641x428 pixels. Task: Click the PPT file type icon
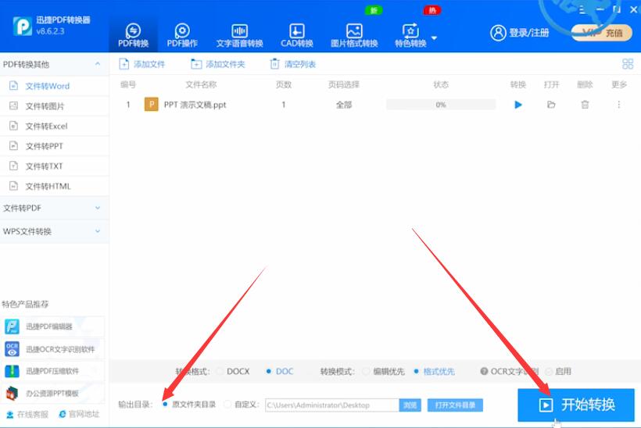pos(151,105)
